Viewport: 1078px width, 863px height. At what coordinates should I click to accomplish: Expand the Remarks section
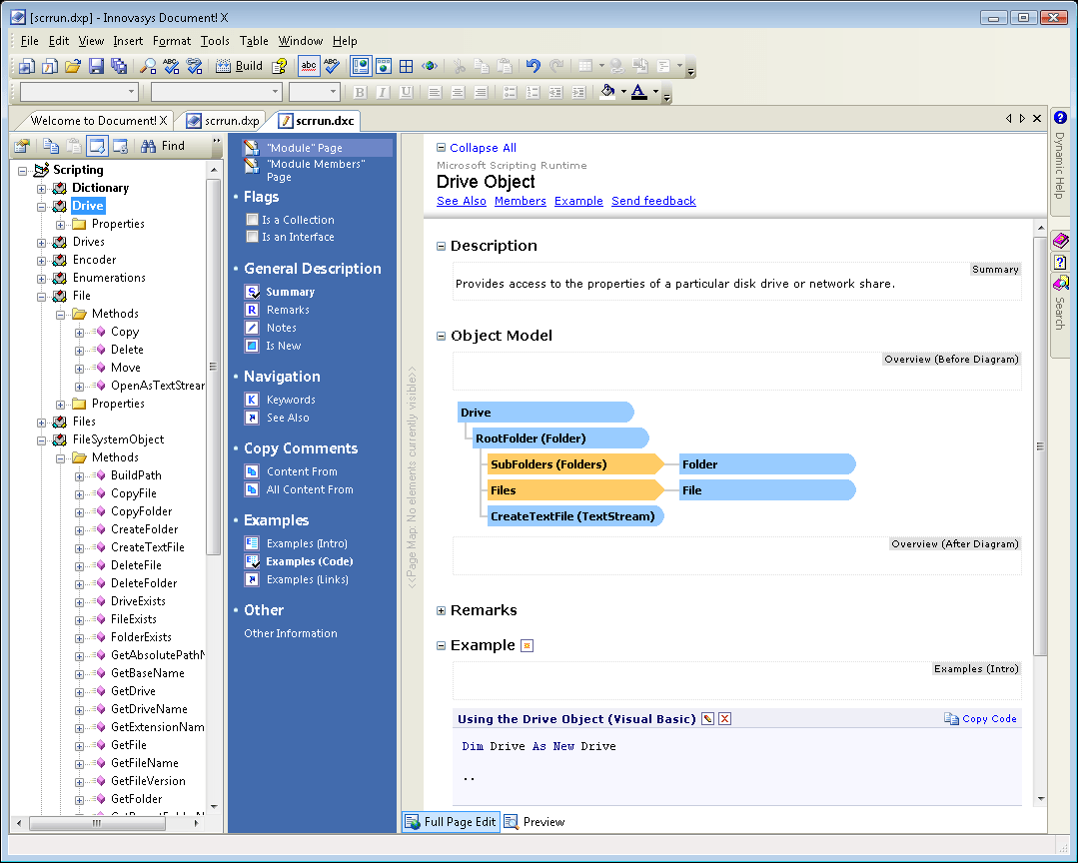click(x=440, y=609)
